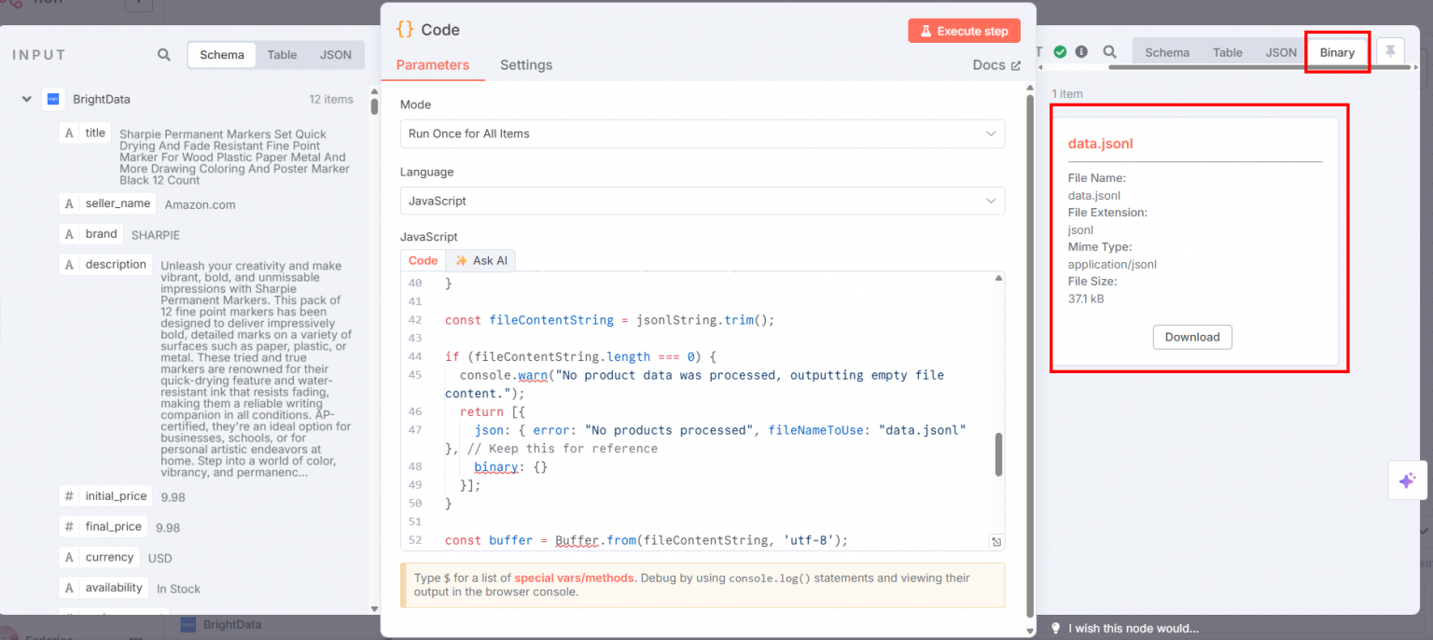Download the data.jsonl file
The height and width of the screenshot is (640, 1433).
pyautogui.click(x=1192, y=337)
